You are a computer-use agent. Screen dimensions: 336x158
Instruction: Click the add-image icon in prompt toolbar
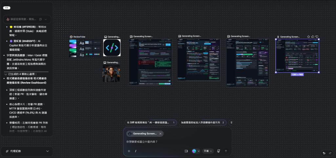pyautogui.click(x=186, y=151)
